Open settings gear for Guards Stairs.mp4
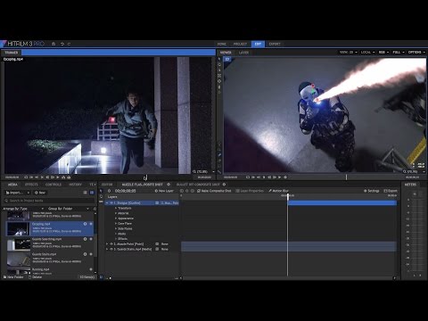This screenshot has height=321, width=428. coord(91,254)
